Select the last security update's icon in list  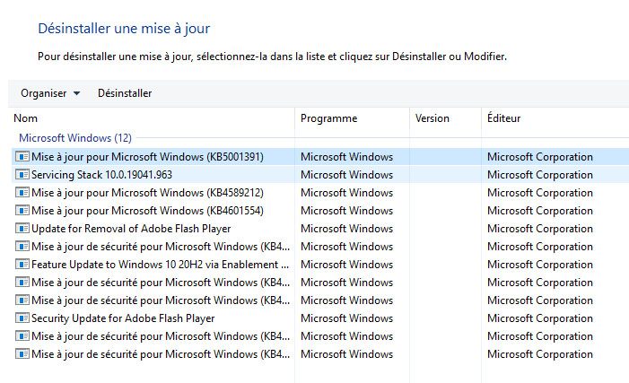[22, 354]
